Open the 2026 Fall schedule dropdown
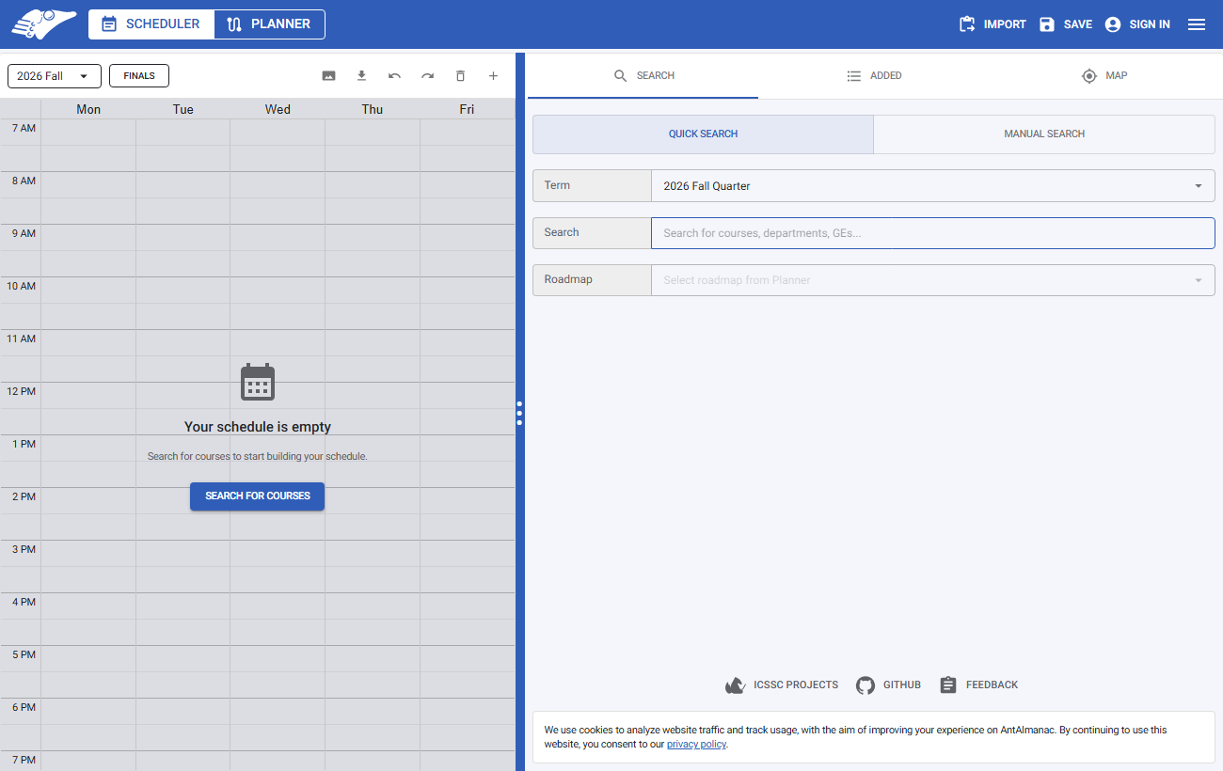 55,76
